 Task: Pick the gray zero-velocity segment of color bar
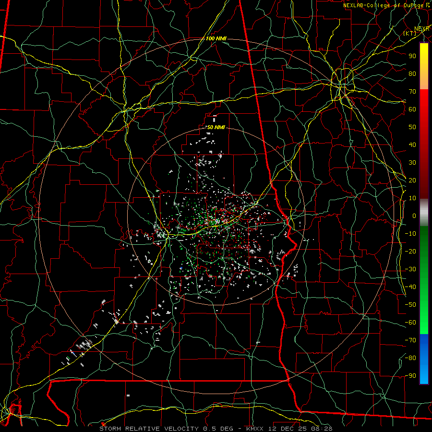[424, 213]
